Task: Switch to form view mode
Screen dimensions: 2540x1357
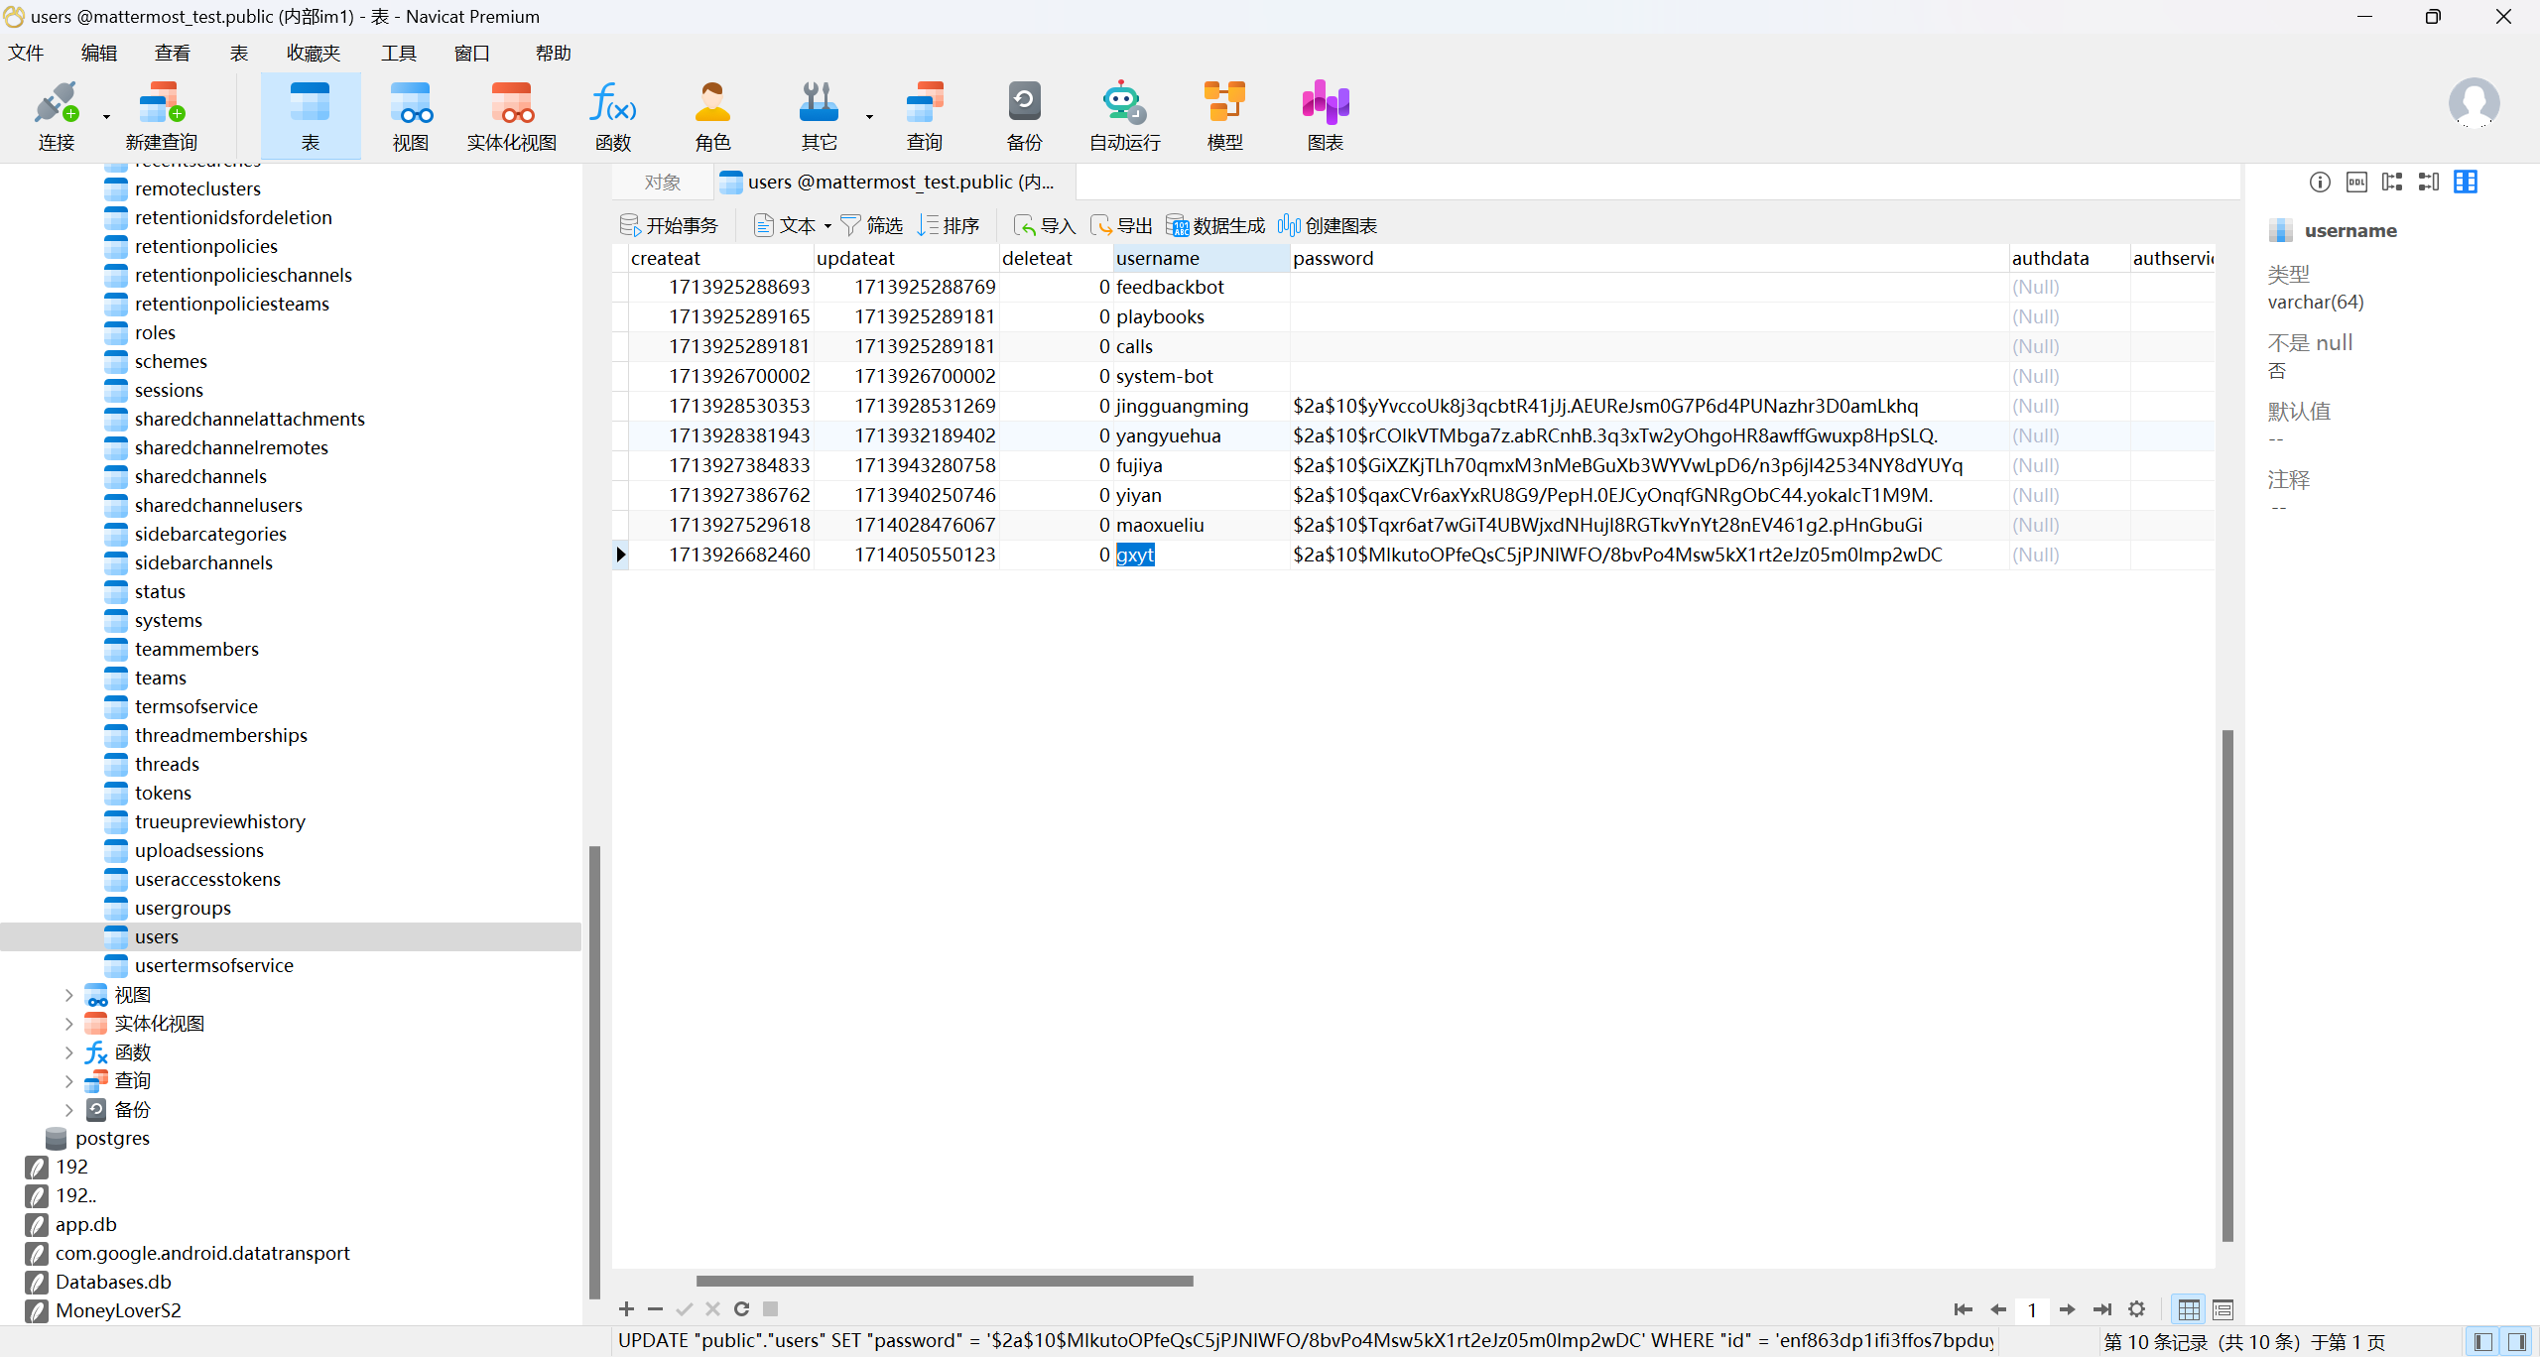Action: point(2223,1309)
